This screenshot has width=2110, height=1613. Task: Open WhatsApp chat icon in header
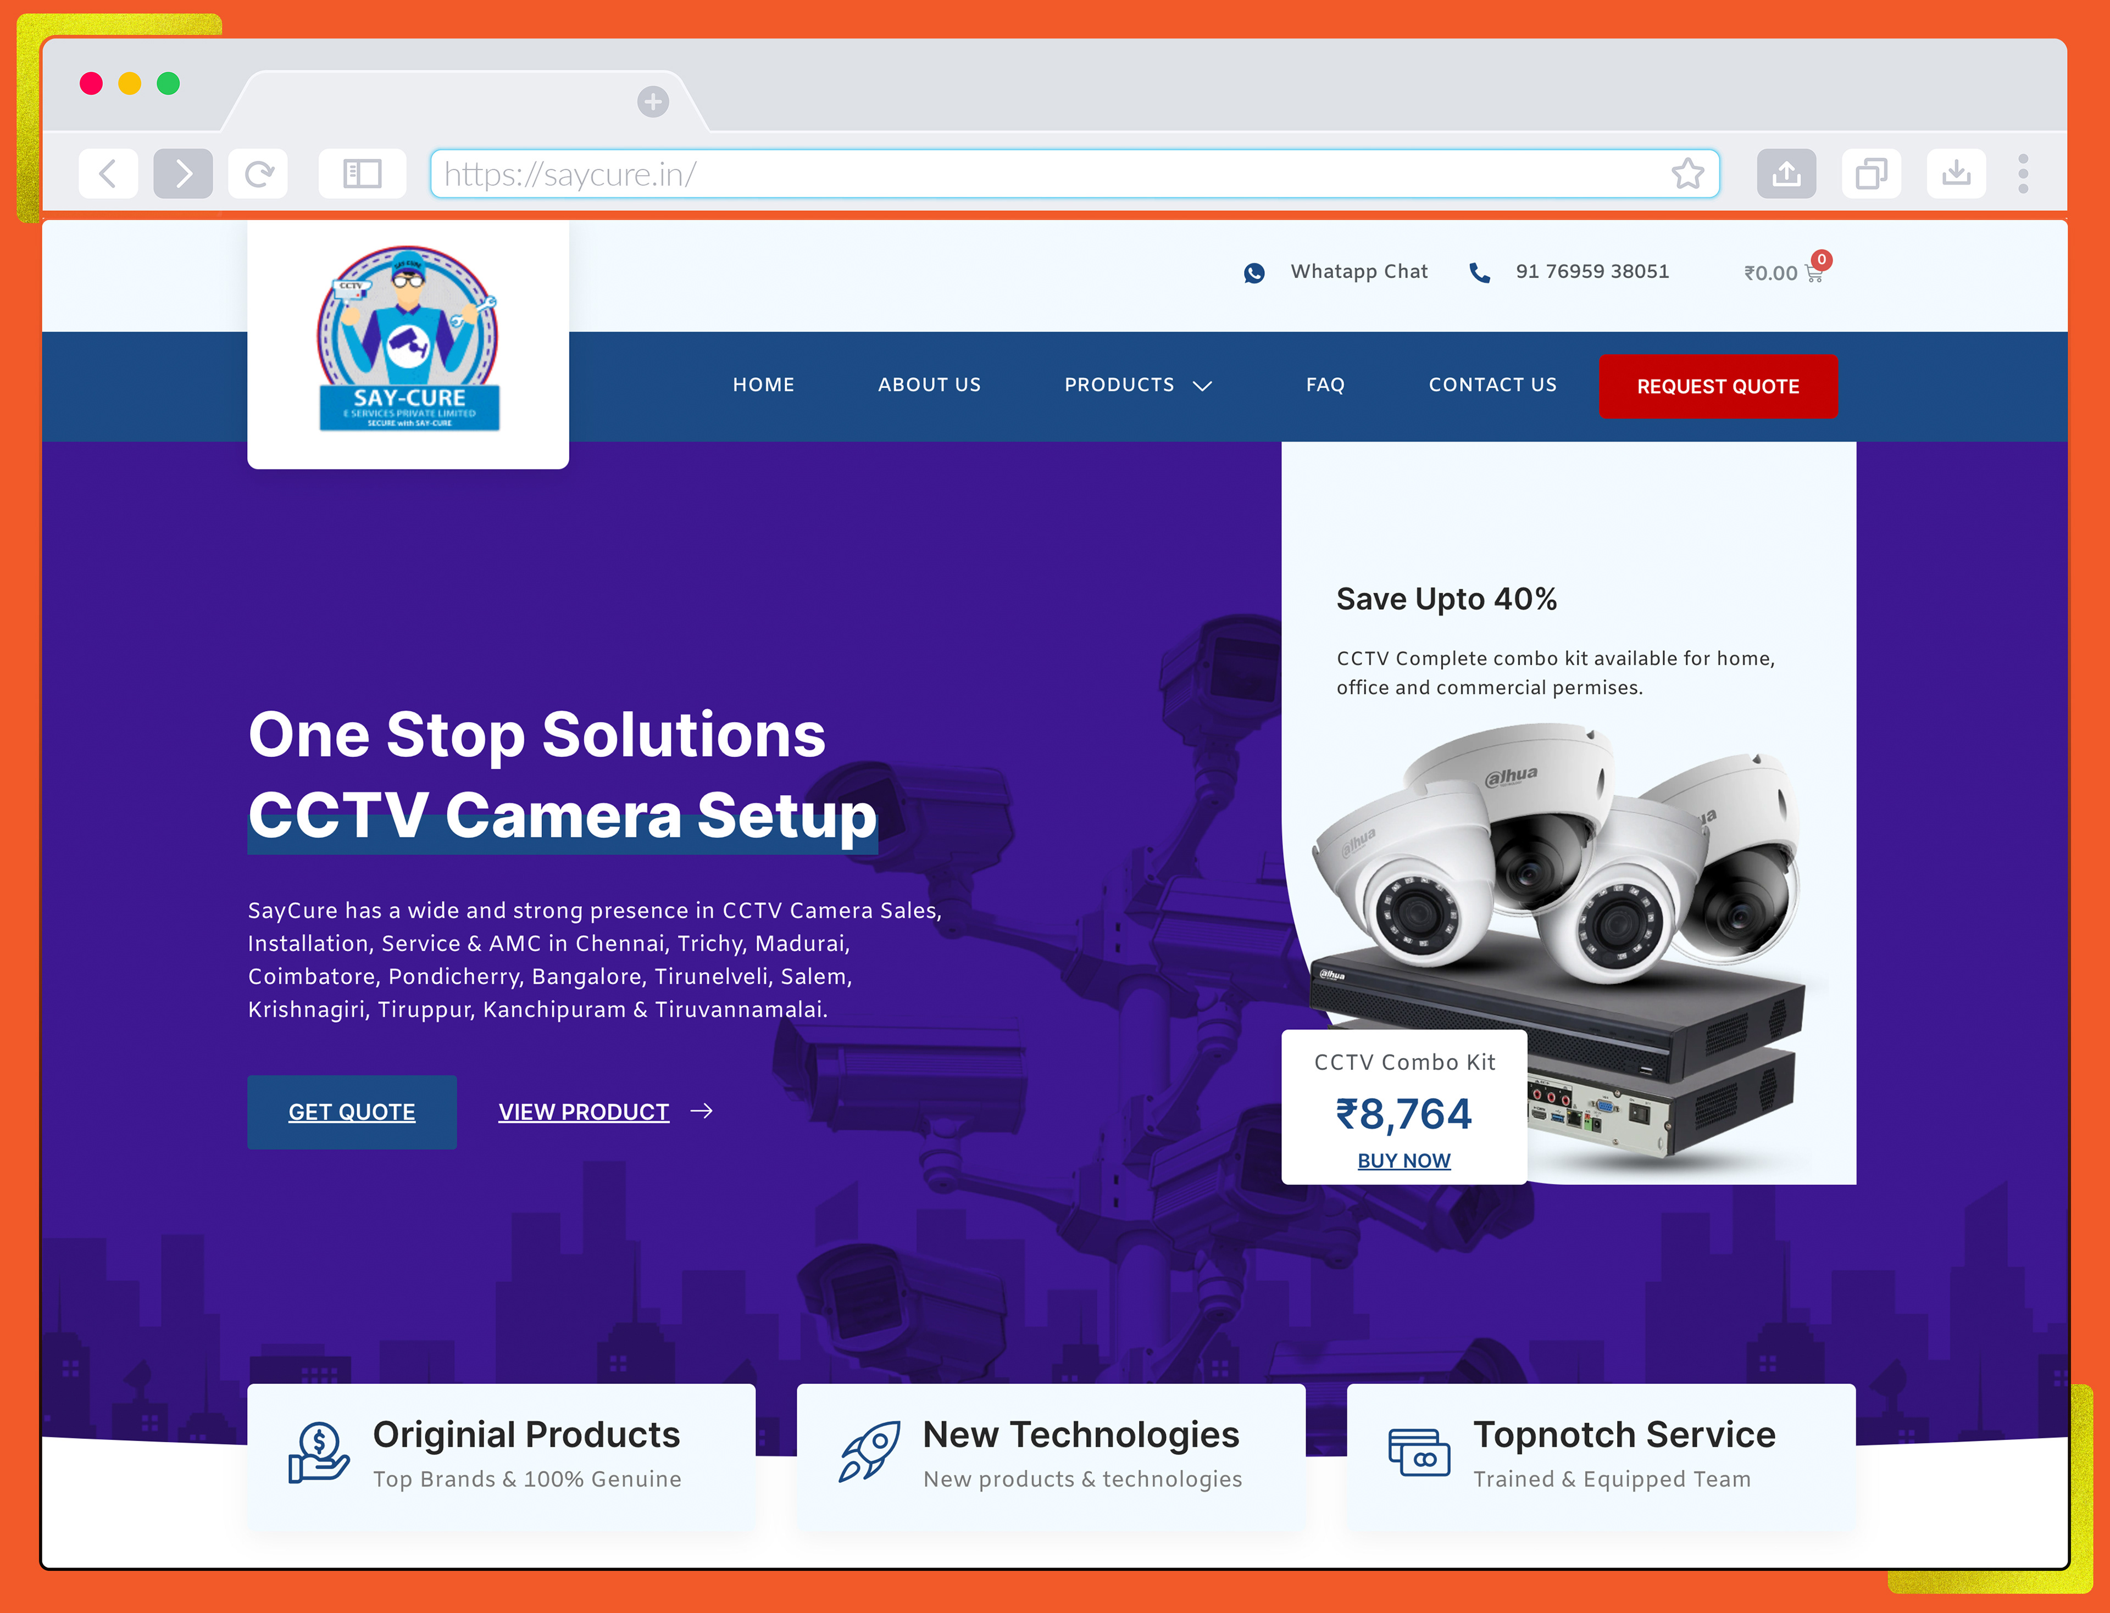pyautogui.click(x=1254, y=272)
